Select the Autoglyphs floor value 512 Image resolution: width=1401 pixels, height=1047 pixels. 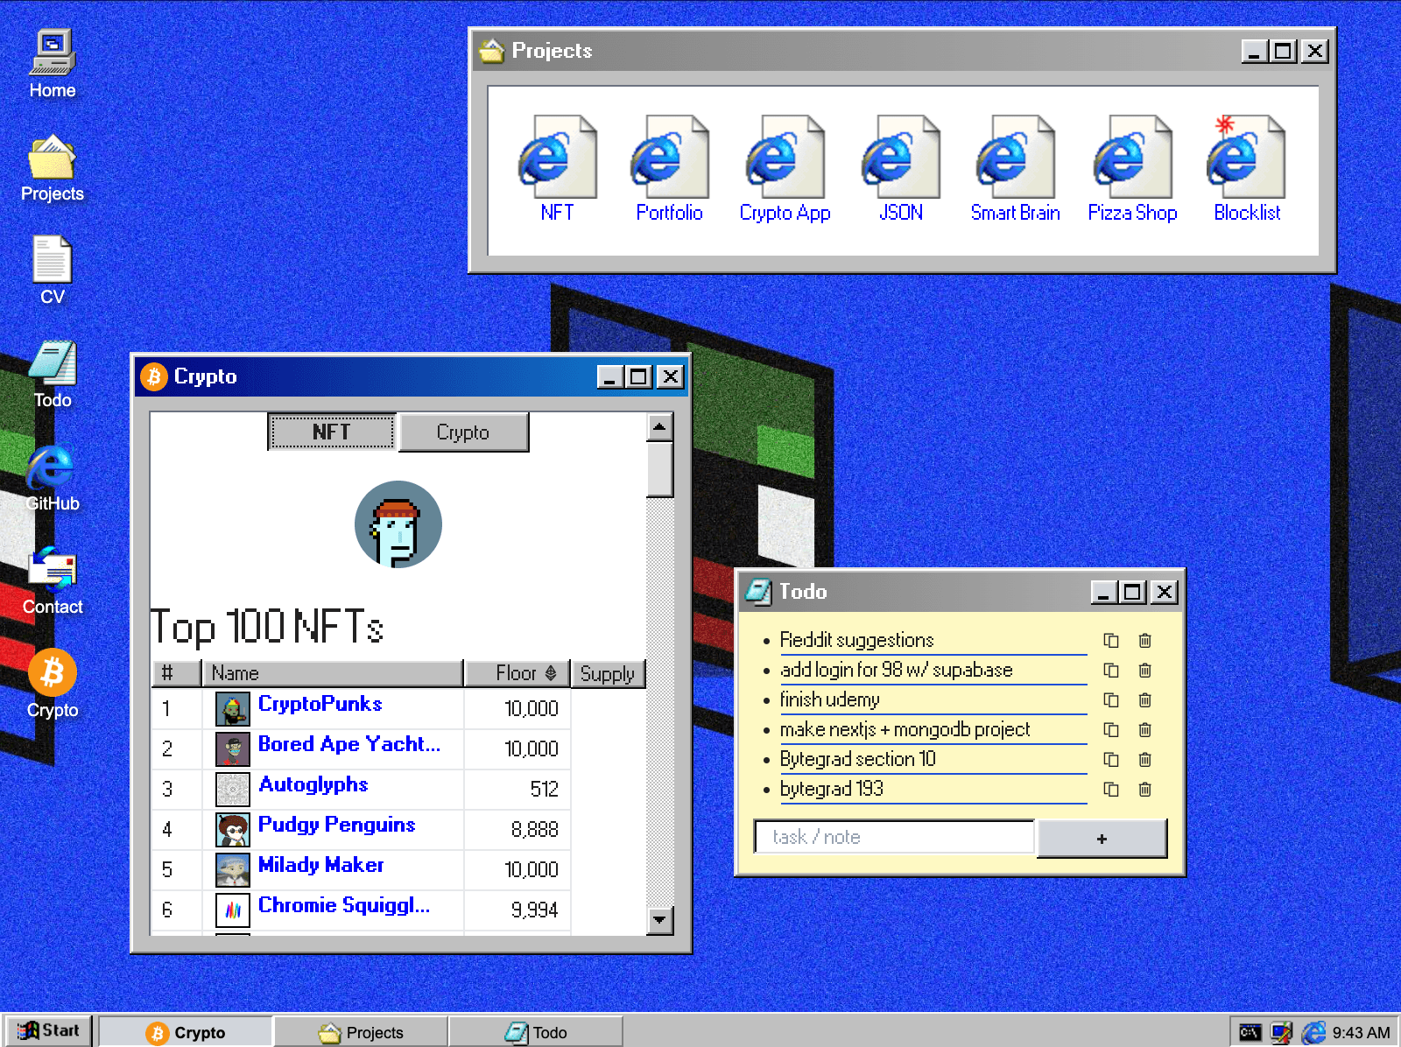544,790
